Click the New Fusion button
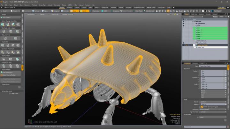Screen dimensions: 230x129 (x=10, y=17)
